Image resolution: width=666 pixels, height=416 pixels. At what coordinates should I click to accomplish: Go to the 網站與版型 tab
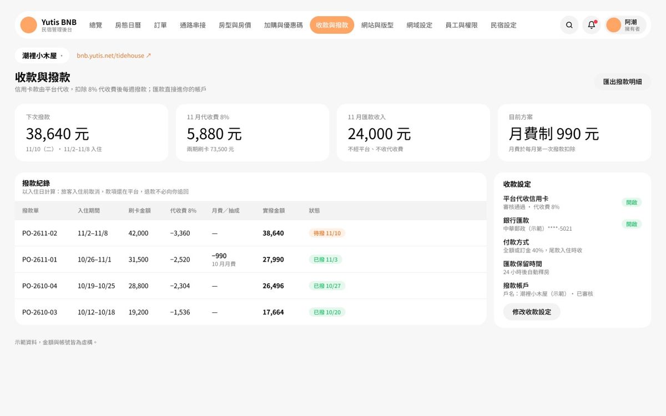click(x=377, y=25)
